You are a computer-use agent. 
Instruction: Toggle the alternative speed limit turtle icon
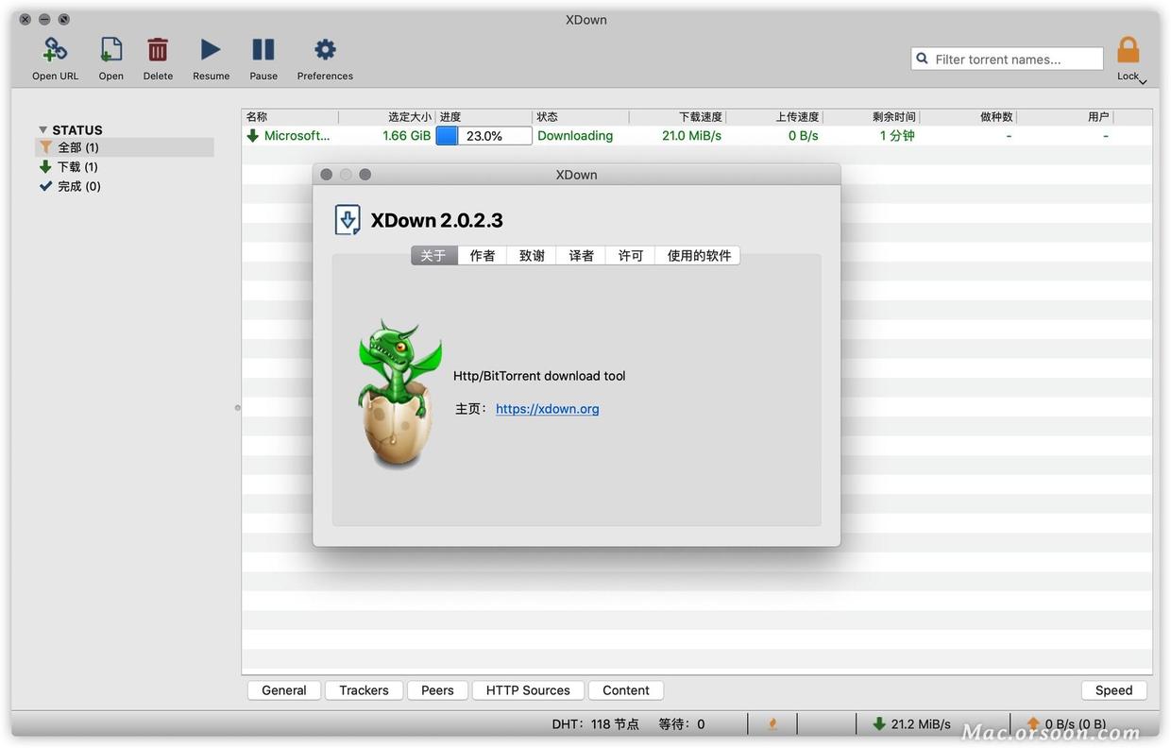coord(772,722)
